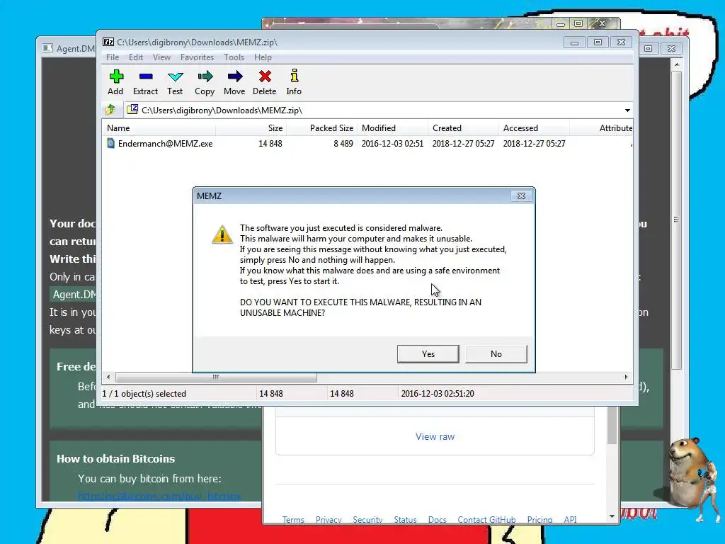
Task: Sort by Attributes column header
Action: coord(601,128)
